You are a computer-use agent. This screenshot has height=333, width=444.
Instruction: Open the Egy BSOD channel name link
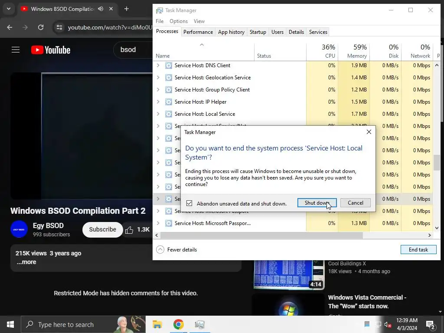48,225
